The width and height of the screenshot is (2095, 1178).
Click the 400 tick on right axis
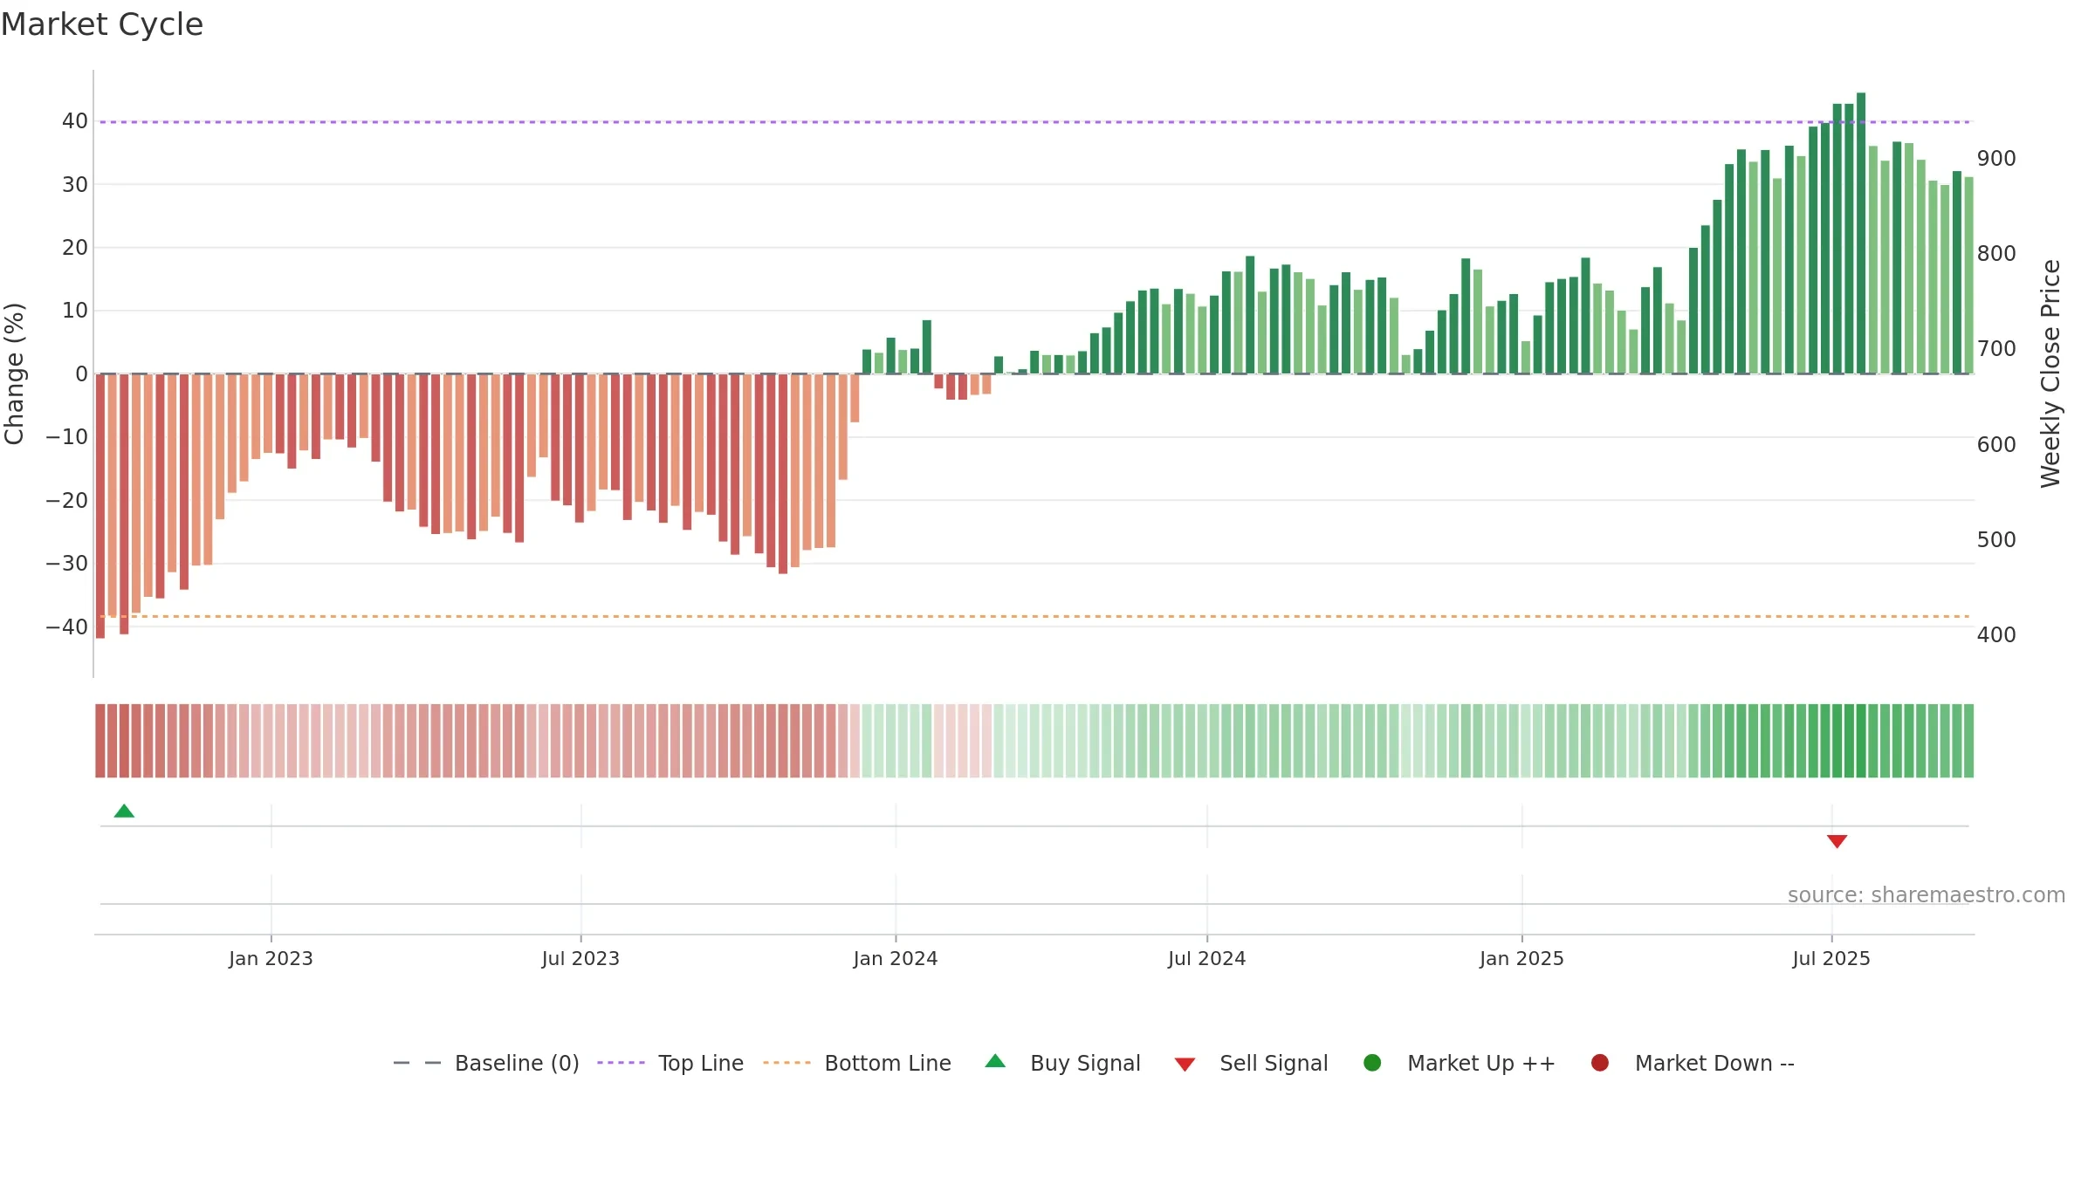pyautogui.click(x=1996, y=634)
